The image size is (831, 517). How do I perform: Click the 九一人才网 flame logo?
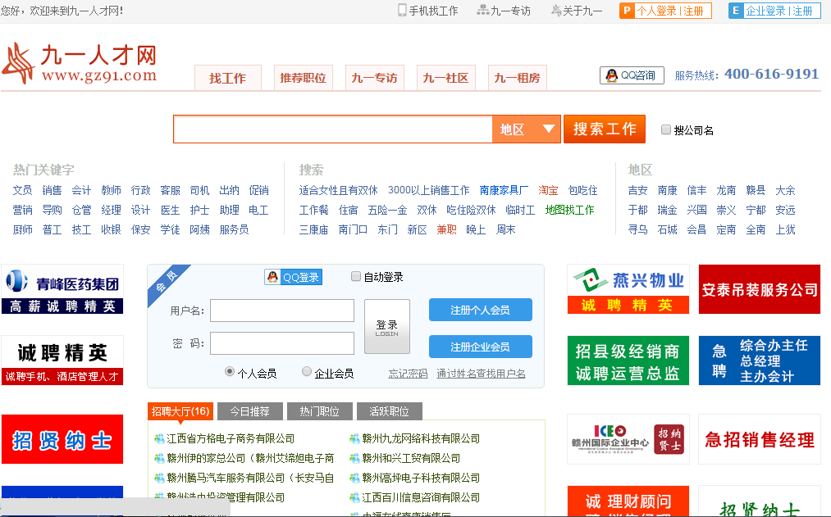17,64
